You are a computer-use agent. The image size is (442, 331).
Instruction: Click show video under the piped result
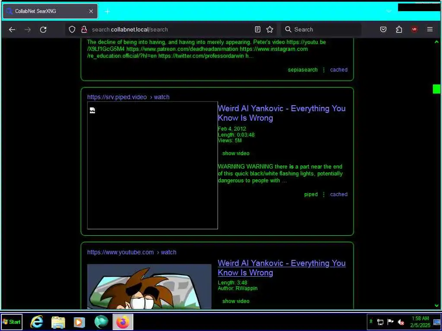[x=236, y=153]
